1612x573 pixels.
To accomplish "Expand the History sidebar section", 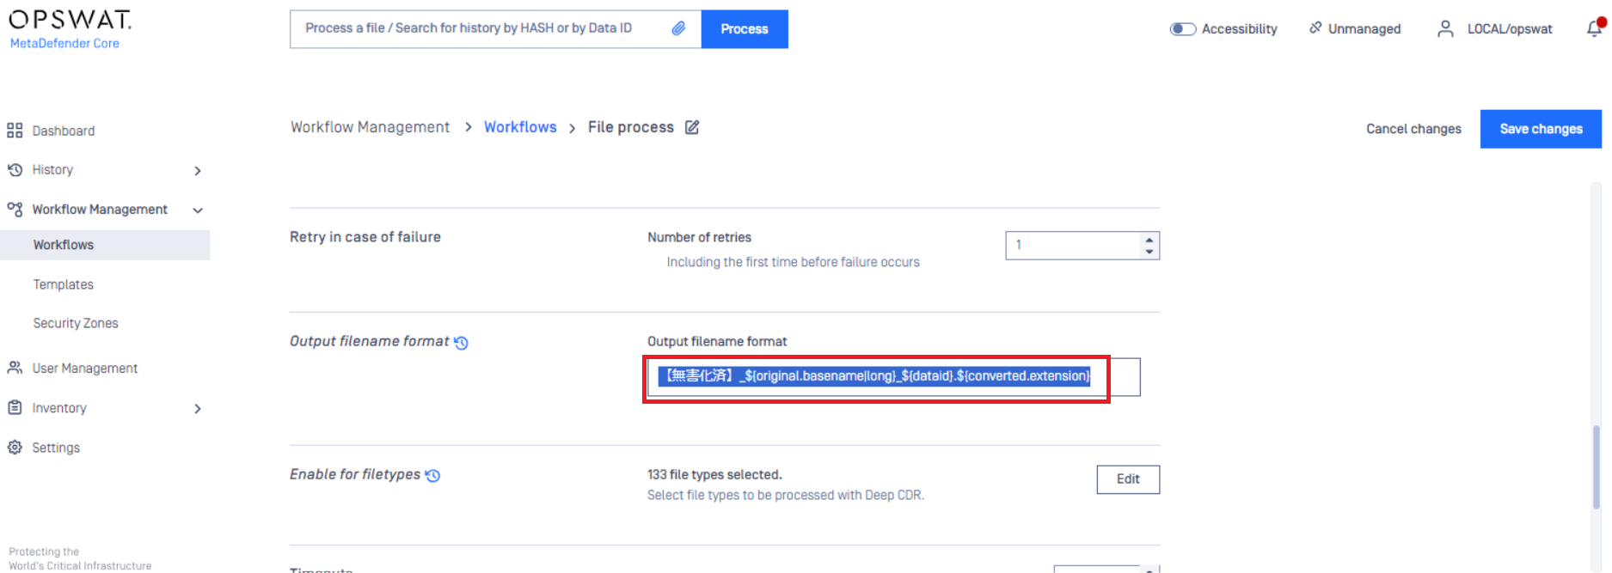I will click(198, 170).
